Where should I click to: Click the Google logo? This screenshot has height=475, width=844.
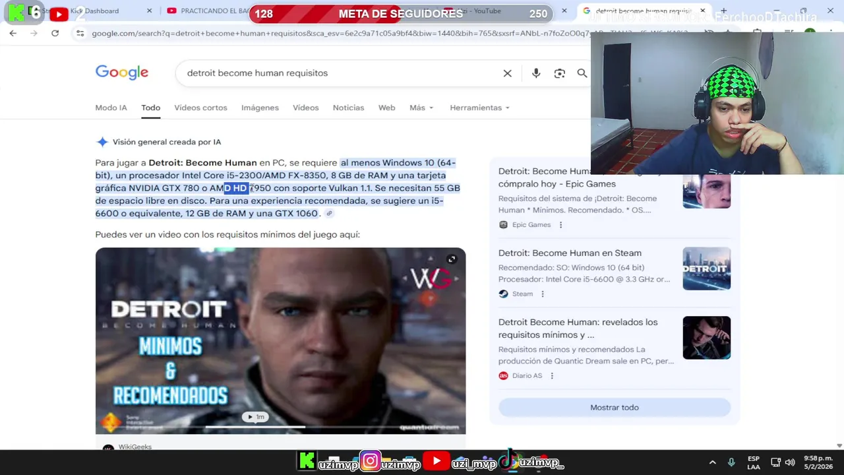[x=122, y=73]
